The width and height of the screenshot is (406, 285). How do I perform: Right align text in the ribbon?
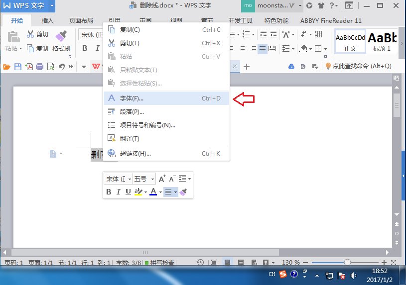(253, 48)
